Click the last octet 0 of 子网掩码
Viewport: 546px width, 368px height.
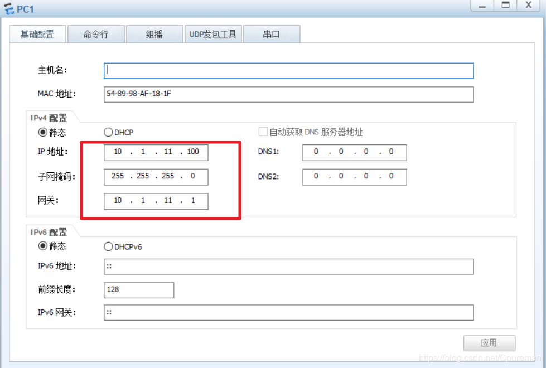click(x=192, y=176)
